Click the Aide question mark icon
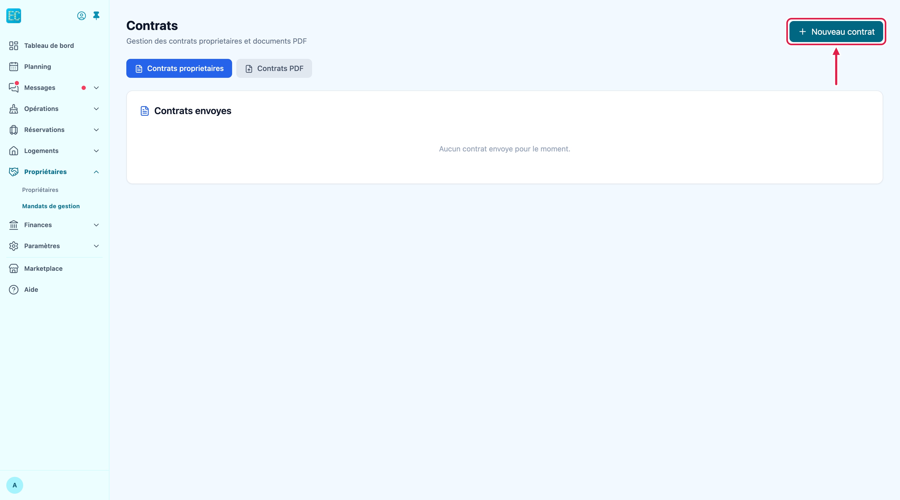The image size is (900, 500). click(x=14, y=290)
